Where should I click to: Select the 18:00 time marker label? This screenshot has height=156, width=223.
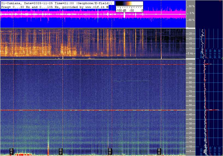(x=110, y=152)
